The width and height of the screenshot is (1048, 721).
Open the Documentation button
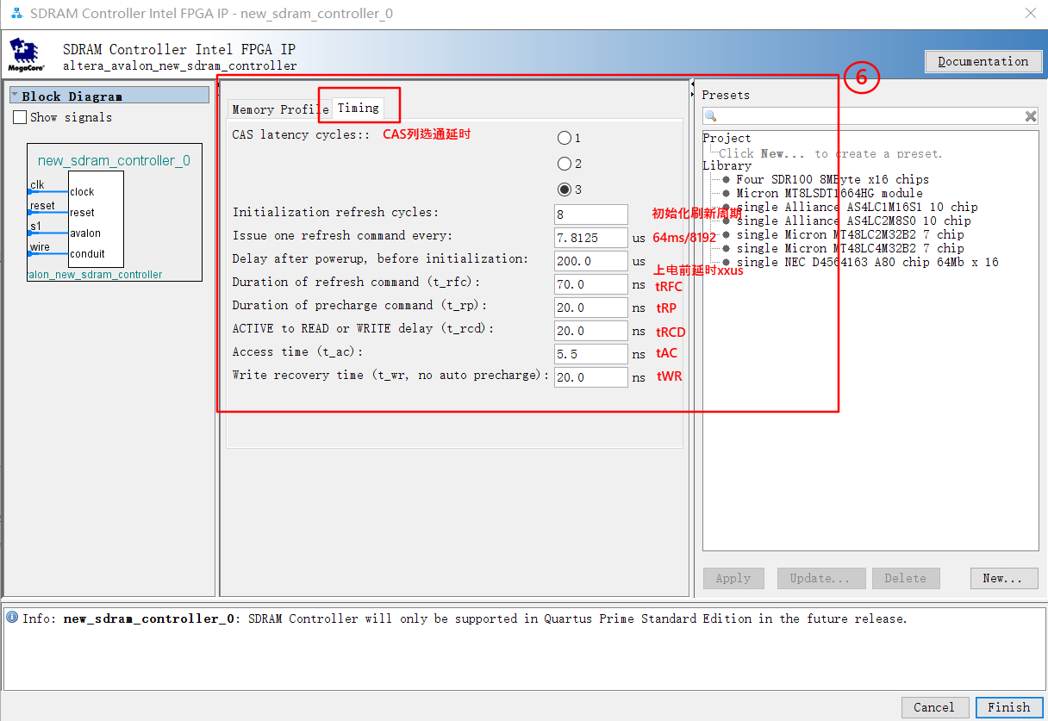click(x=982, y=61)
